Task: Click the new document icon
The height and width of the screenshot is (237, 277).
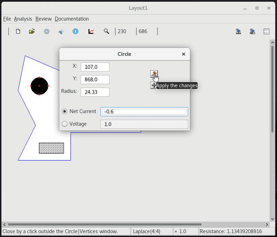Action: tap(18, 31)
